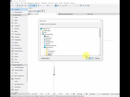This screenshot has height=97, width=130.
Task: Select the Отметка Уровня (Level Dimension) tool
Action: [19, 70]
